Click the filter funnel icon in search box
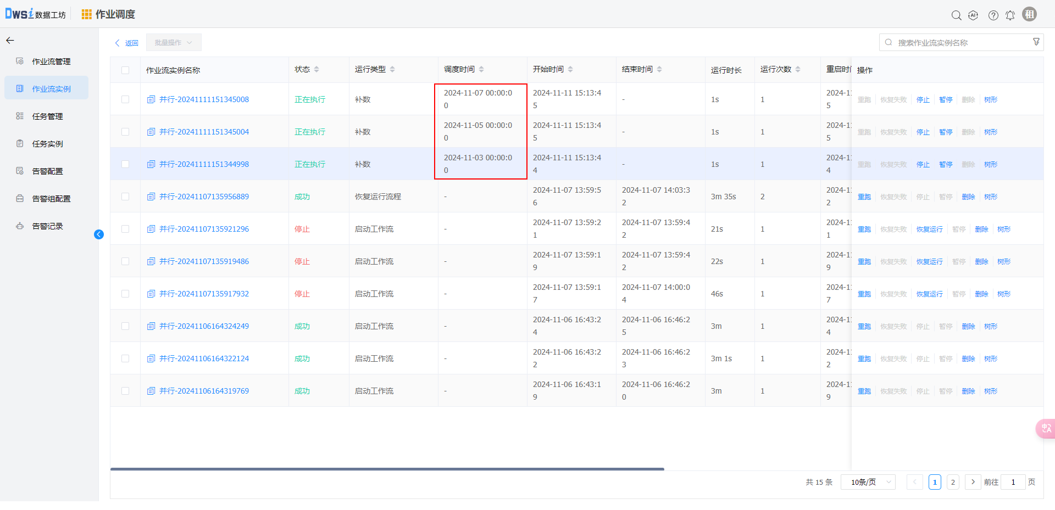The image size is (1055, 510). tap(1036, 42)
